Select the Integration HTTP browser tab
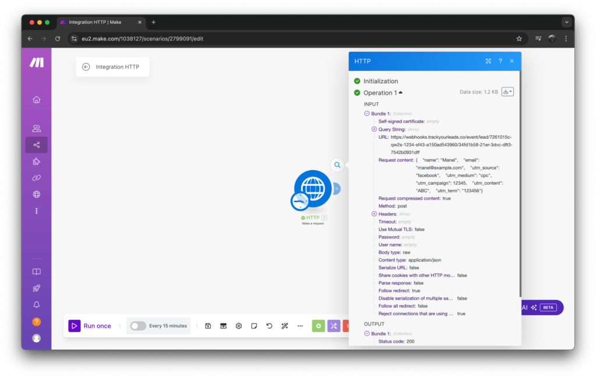The height and width of the screenshot is (378, 596). [101, 23]
